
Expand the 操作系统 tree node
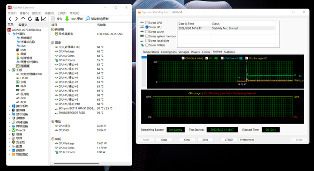click(x=9, y=106)
